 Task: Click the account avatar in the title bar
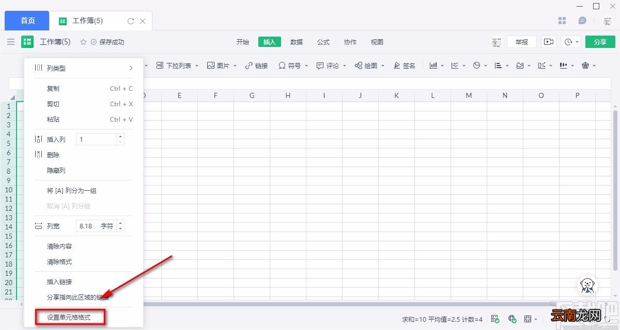608,21
